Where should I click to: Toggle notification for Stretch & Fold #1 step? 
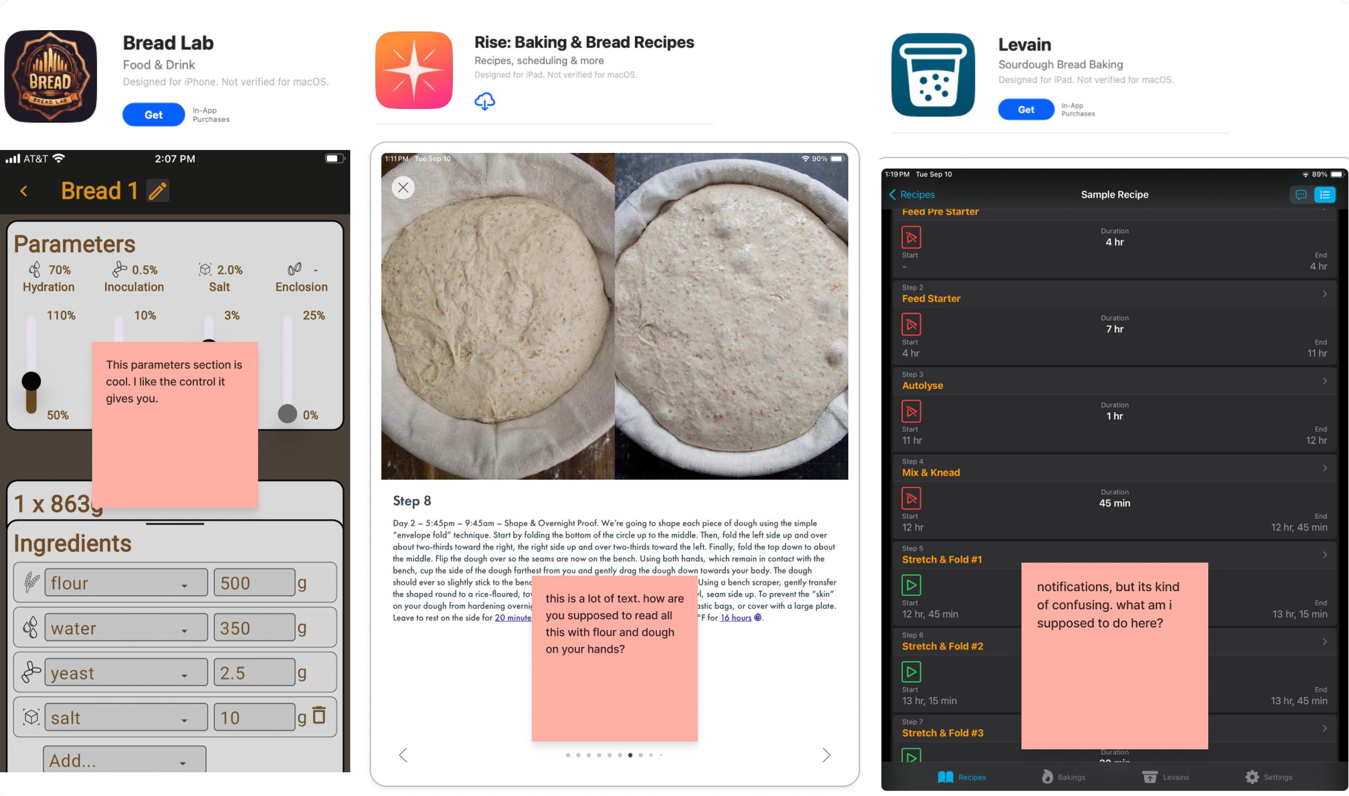911,585
